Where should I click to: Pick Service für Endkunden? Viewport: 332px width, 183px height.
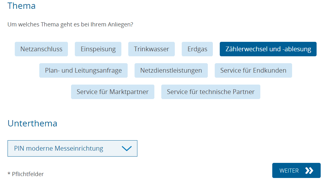tap(253, 70)
